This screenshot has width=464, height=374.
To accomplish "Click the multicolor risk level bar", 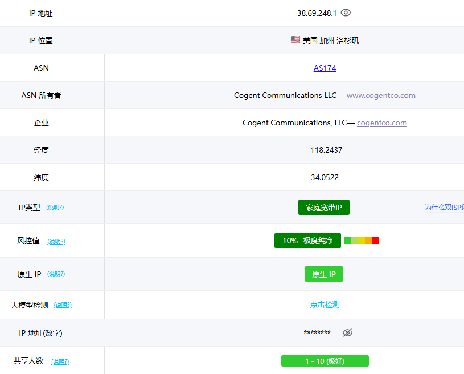I will [362, 241].
